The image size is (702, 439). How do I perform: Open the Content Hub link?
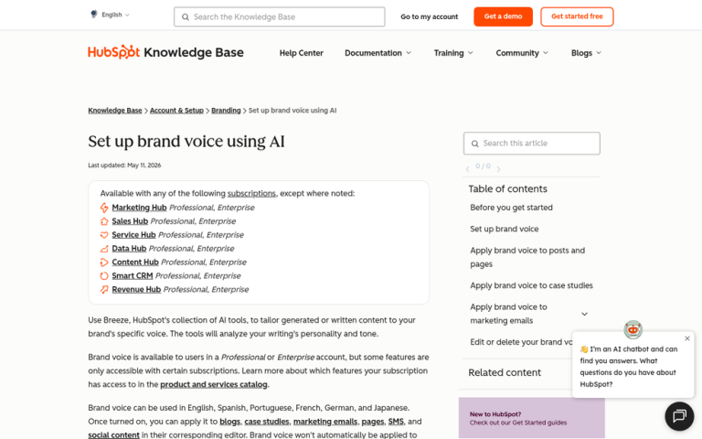pos(135,262)
